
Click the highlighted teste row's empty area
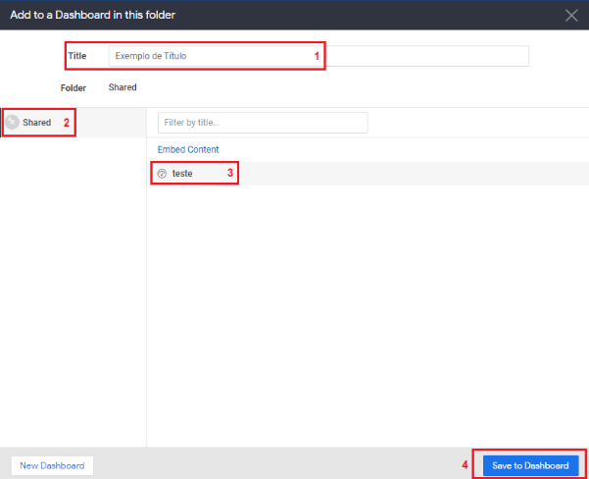coord(414,174)
